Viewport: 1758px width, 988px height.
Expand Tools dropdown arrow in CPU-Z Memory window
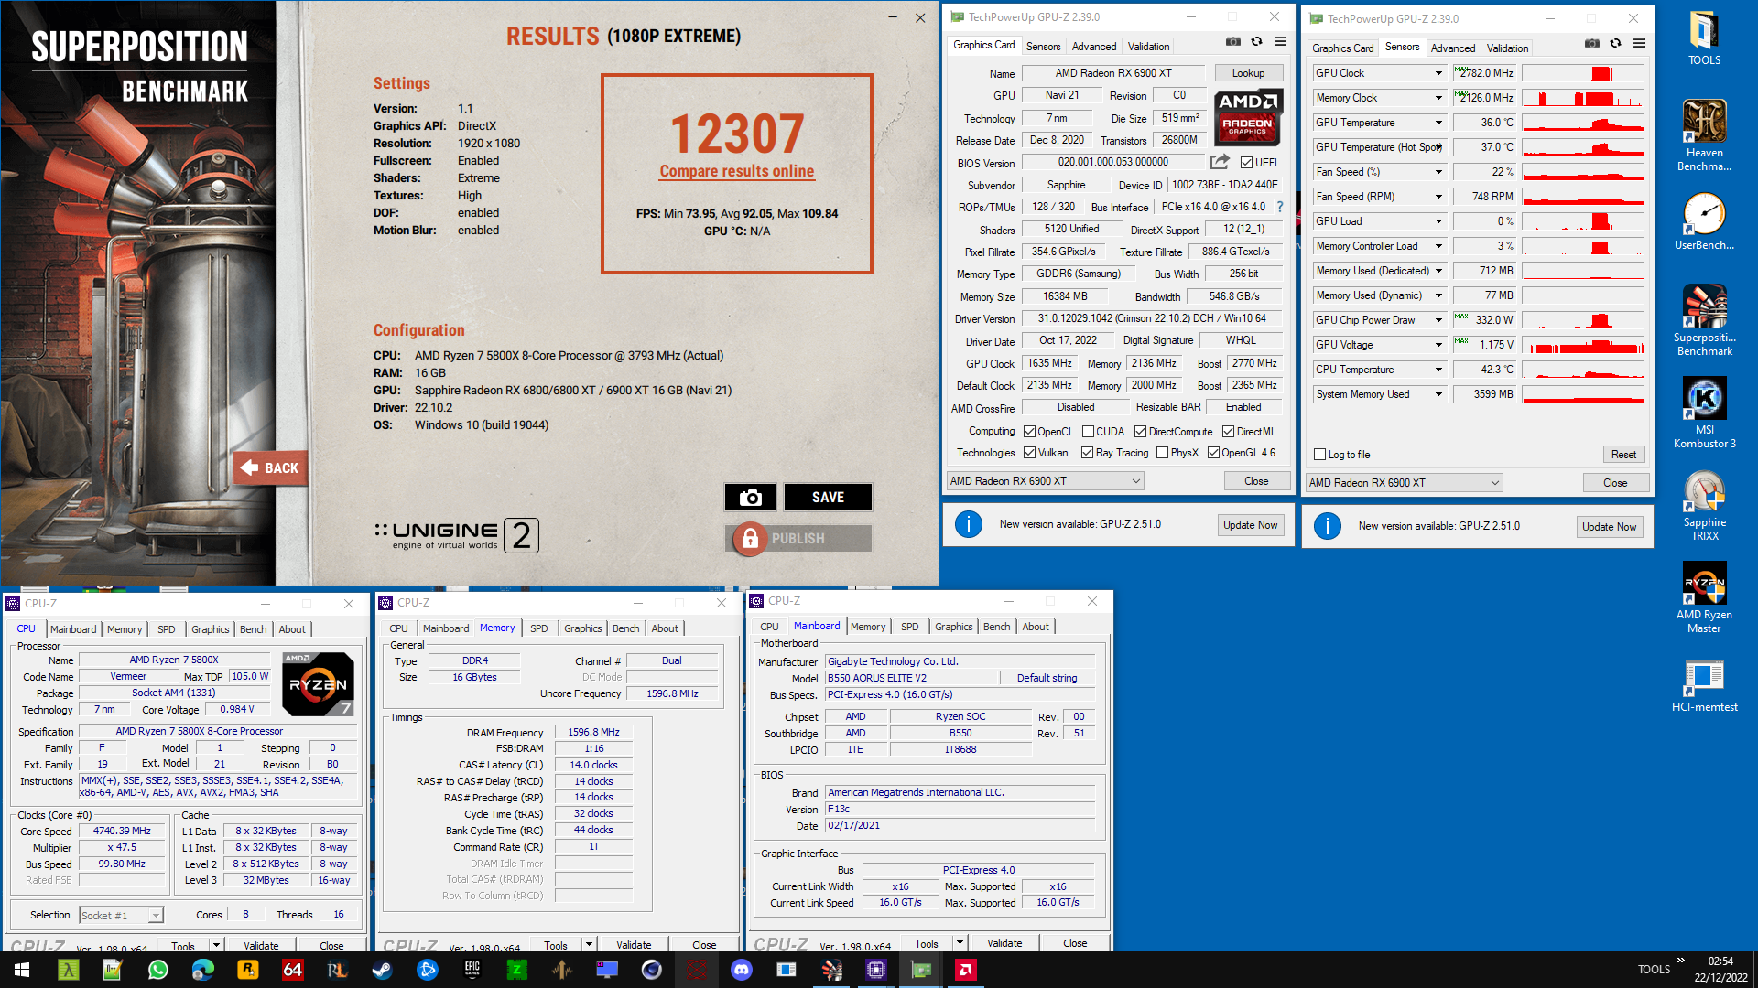click(x=588, y=945)
